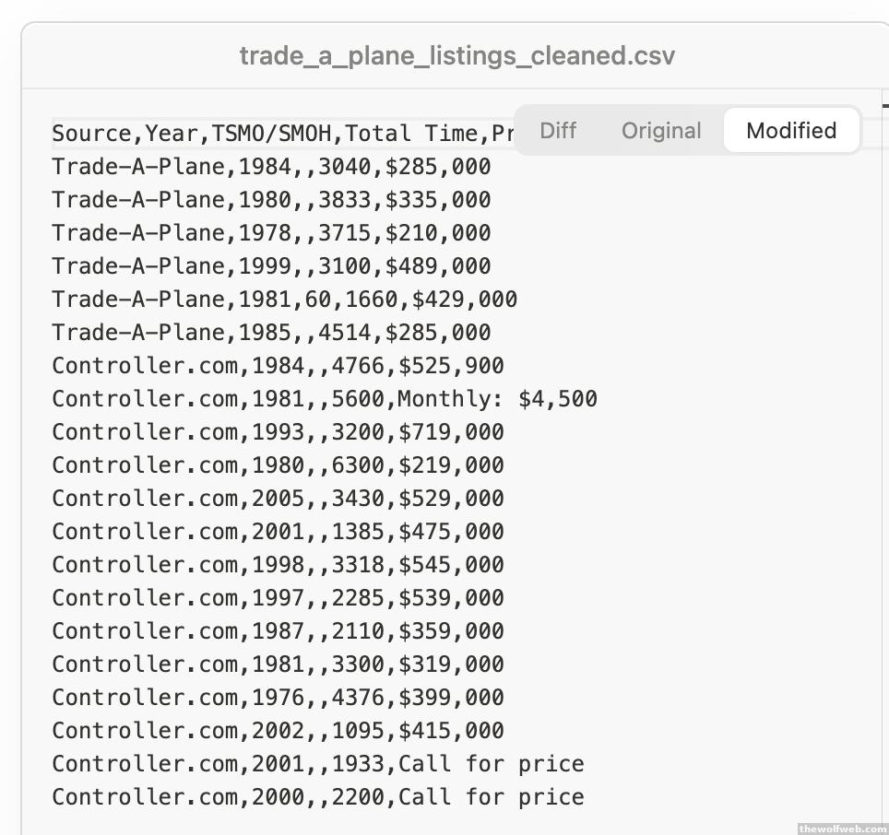The image size is (889, 835).
Task: Click the Controller.com 1980 row priced $219,000
Action: click(278, 465)
